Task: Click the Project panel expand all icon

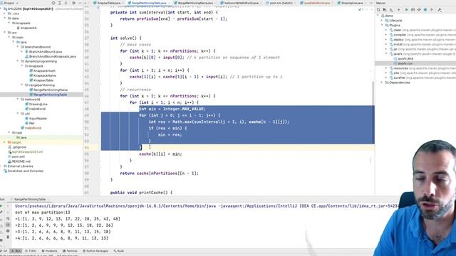Action: coord(60,3)
